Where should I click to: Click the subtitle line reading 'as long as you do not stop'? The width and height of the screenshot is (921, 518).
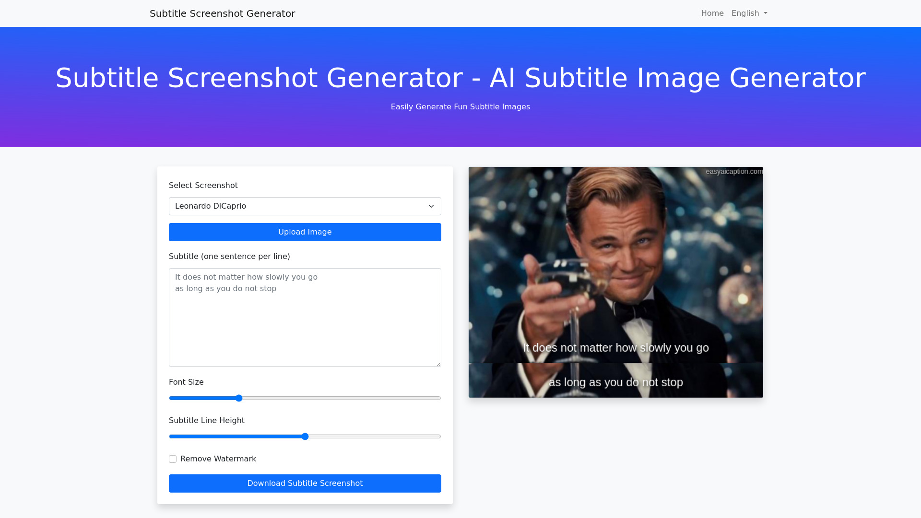(x=615, y=382)
